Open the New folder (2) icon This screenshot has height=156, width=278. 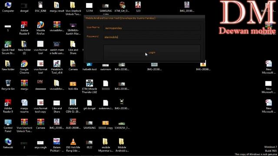coord(24,48)
